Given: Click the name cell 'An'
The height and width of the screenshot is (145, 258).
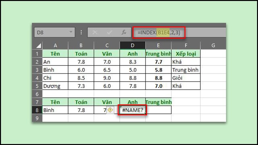Looking at the screenshot, I should coord(55,62).
